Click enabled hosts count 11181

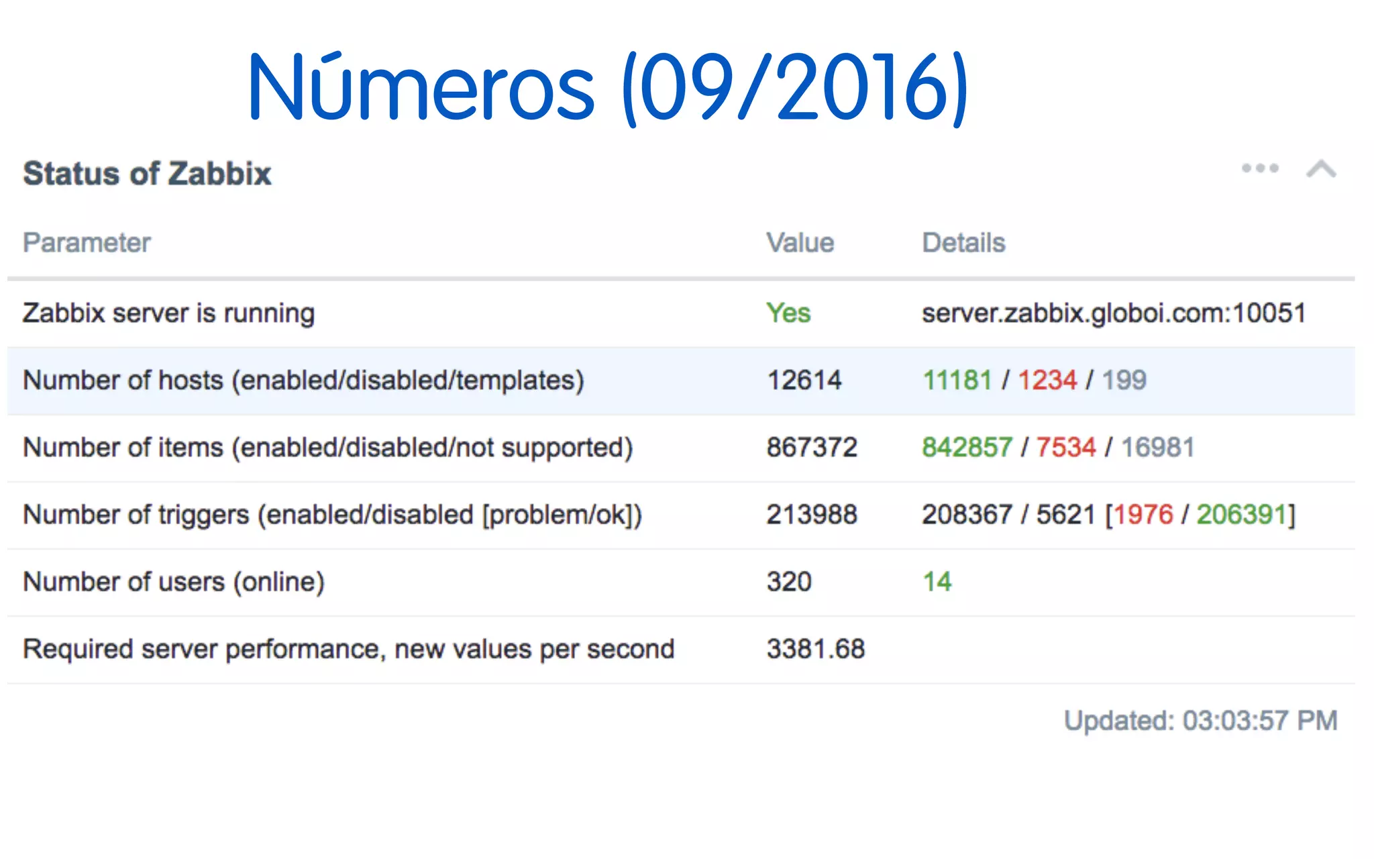(957, 381)
